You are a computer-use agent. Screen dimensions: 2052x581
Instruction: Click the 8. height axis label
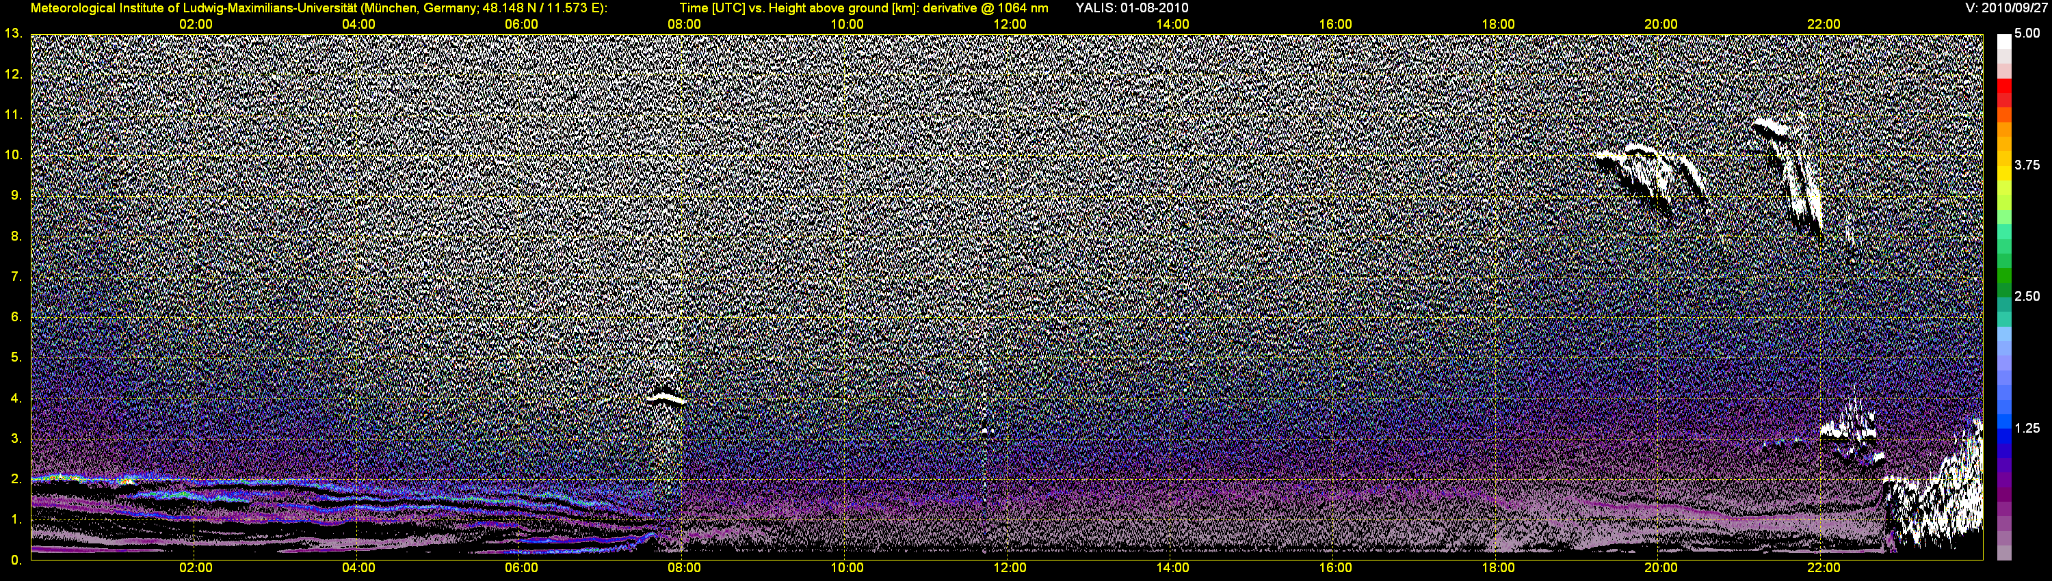(16, 237)
